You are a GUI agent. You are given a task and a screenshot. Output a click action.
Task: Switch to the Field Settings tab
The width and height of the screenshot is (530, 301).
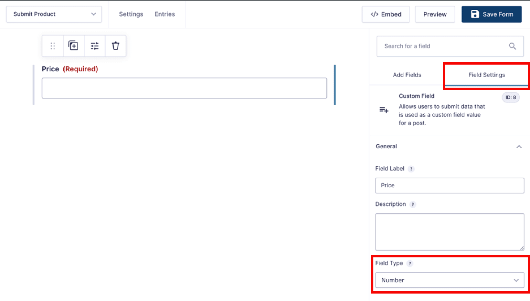click(486, 75)
